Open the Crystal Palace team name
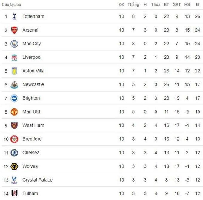203x200 pixels. (x=37, y=180)
